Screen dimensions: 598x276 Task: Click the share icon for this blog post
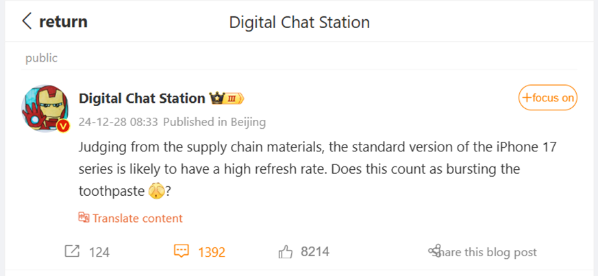tap(434, 251)
